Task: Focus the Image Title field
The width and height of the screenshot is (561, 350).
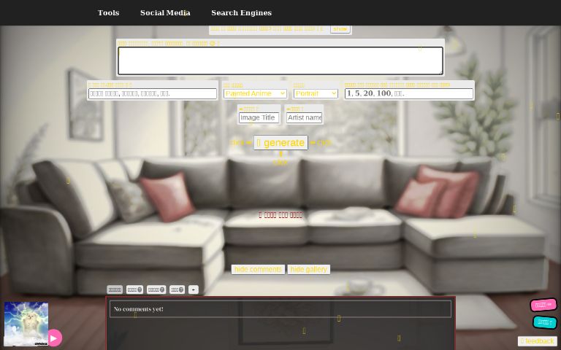Action: tap(259, 117)
